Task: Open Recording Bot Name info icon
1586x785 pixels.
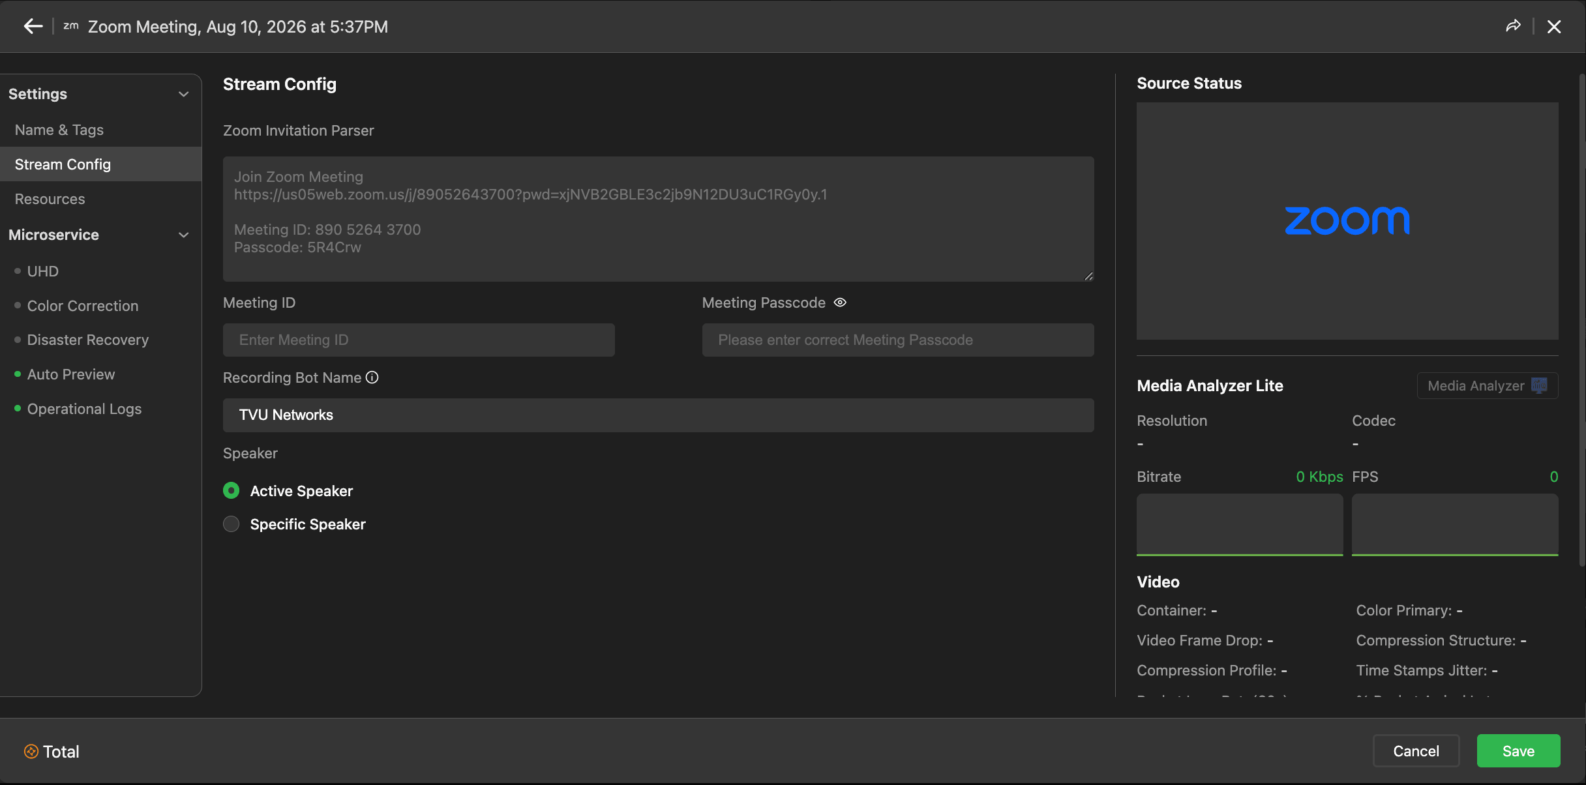Action: click(372, 378)
